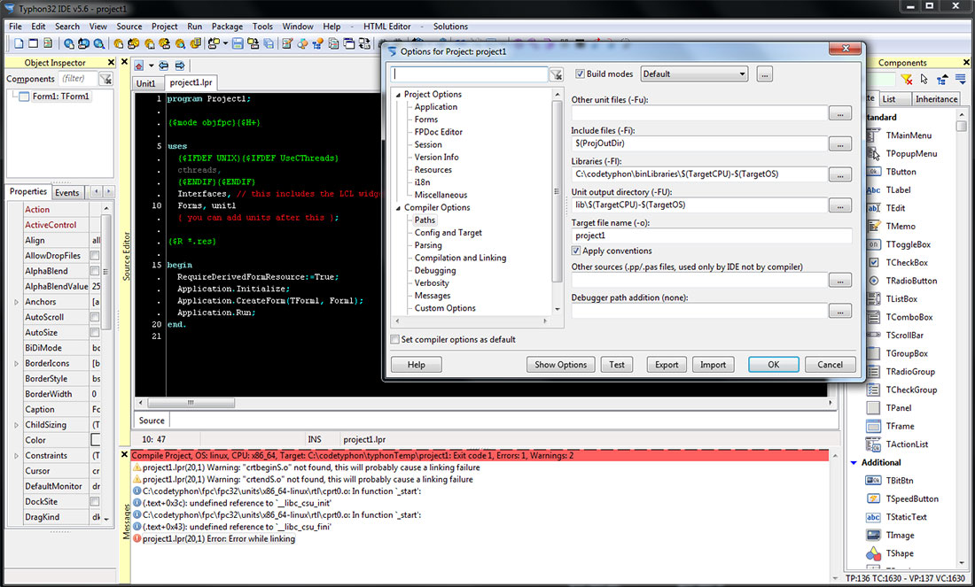Click the blank page new unit toolbar icon
The height and width of the screenshot is (587, 975).
coord(19,43)
